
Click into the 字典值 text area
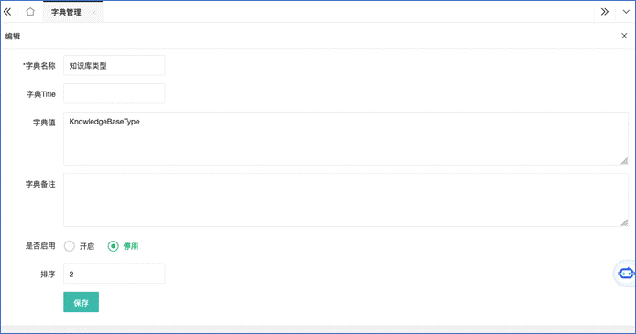[346, 138]
